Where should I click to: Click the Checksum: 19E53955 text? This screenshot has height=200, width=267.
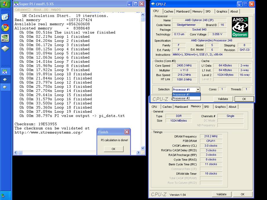(x=36, y=124)
